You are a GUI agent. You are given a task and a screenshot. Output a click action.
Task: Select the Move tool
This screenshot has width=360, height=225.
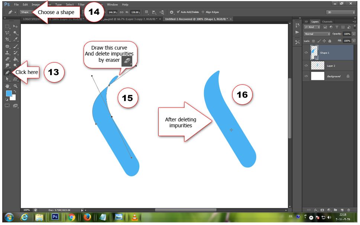pyautogui.click(x=15, y=27)
